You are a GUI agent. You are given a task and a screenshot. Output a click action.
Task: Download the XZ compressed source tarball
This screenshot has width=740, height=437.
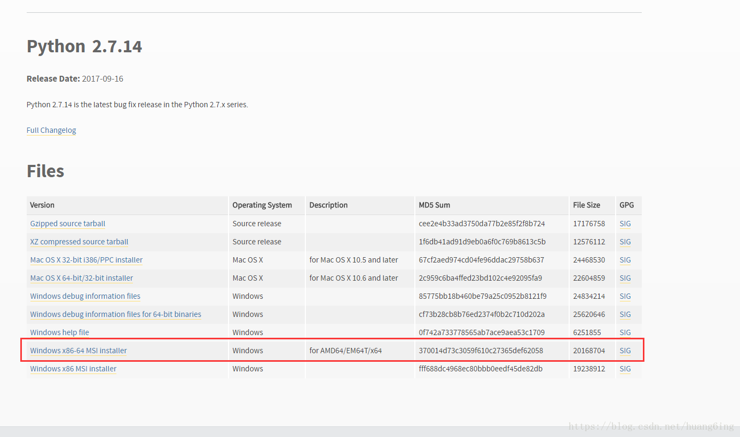pyautogui.click(x=79, y=242)
